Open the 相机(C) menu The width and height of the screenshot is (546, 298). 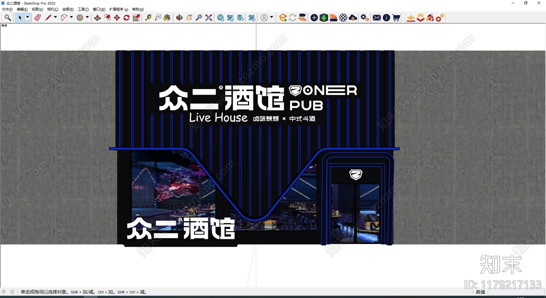(53, 9)
